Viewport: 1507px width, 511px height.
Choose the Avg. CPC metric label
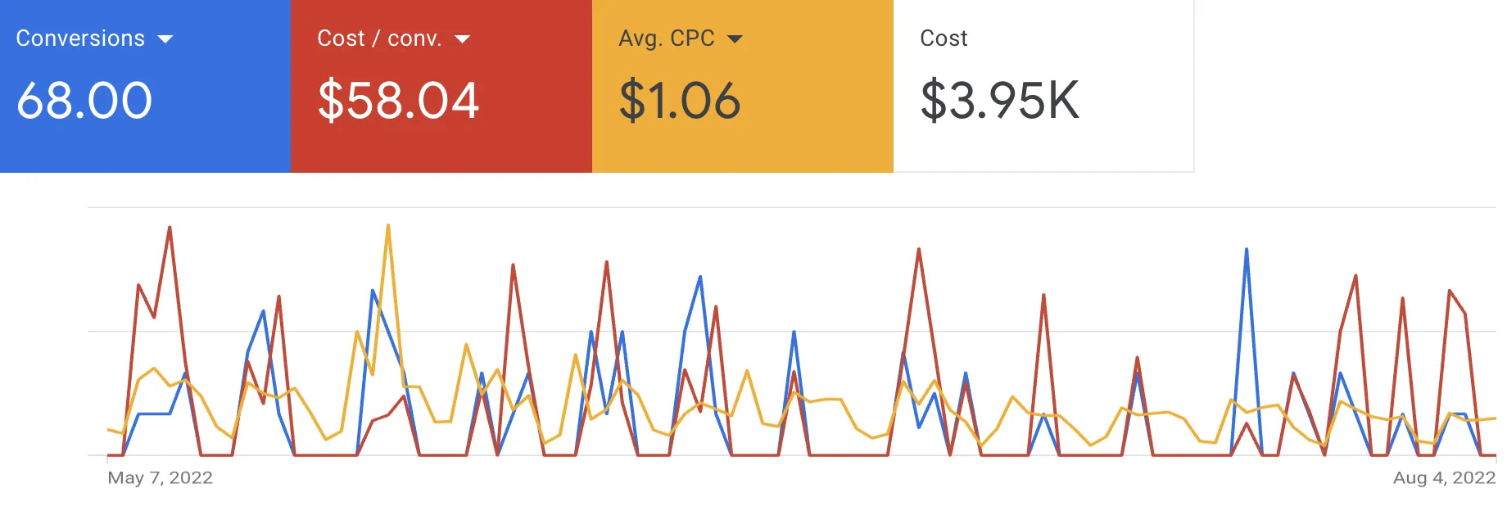pos(667,38)
